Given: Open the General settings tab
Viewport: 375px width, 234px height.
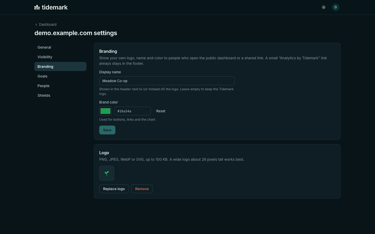Looking at the screenshot, I should 60,47.
